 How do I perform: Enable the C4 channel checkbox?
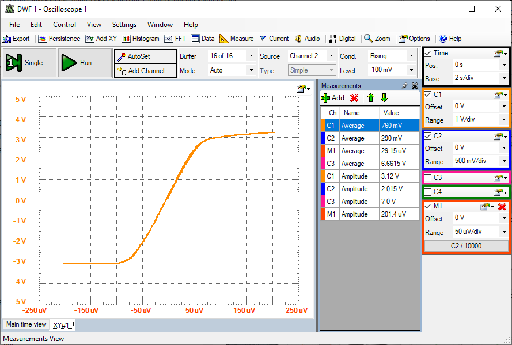tap(428, 192)
